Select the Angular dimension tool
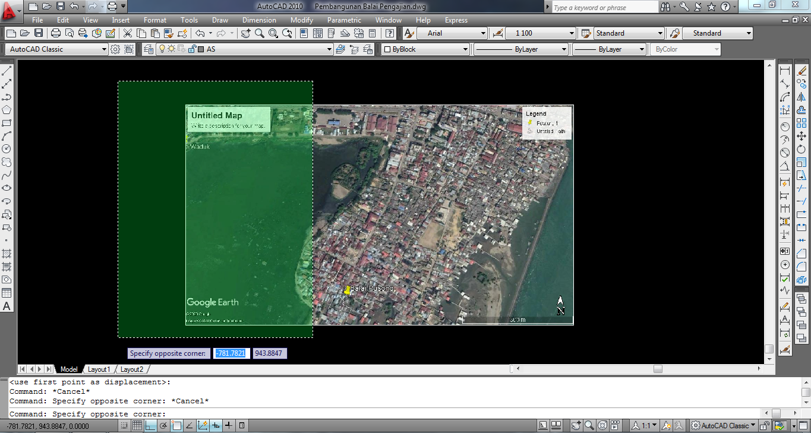Image resolution: width=811 pixels, height=433 pixels. [x=785, y=166]
